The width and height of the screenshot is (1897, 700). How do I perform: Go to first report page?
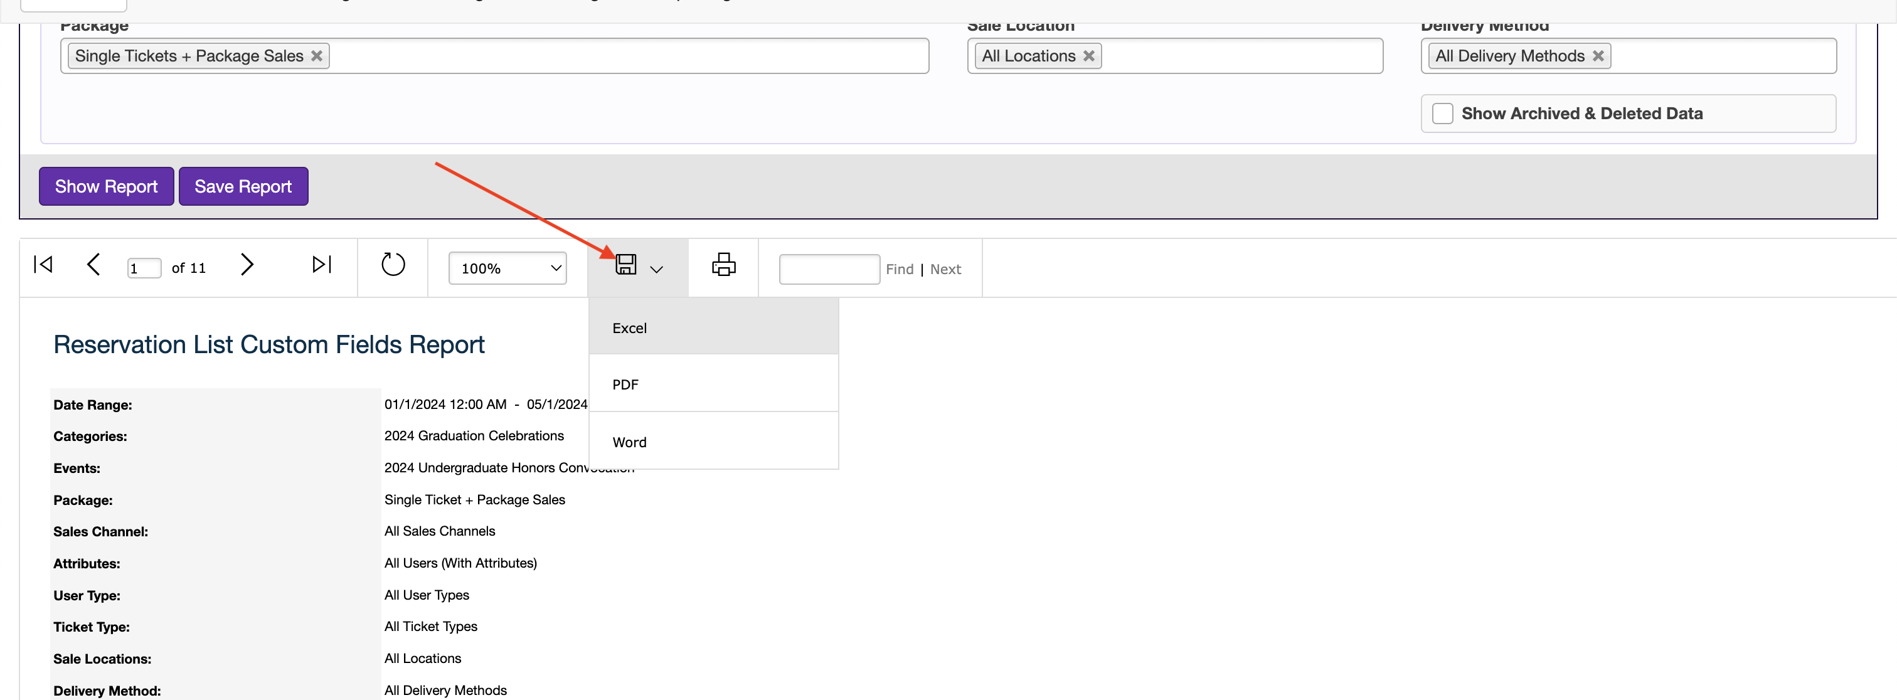click(43, 264)
